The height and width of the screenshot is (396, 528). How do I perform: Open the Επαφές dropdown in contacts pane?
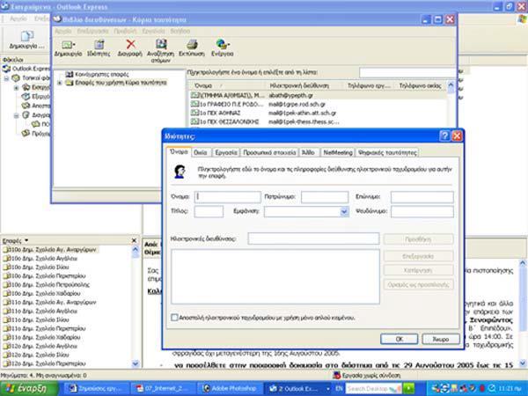[x=26, y=240]
